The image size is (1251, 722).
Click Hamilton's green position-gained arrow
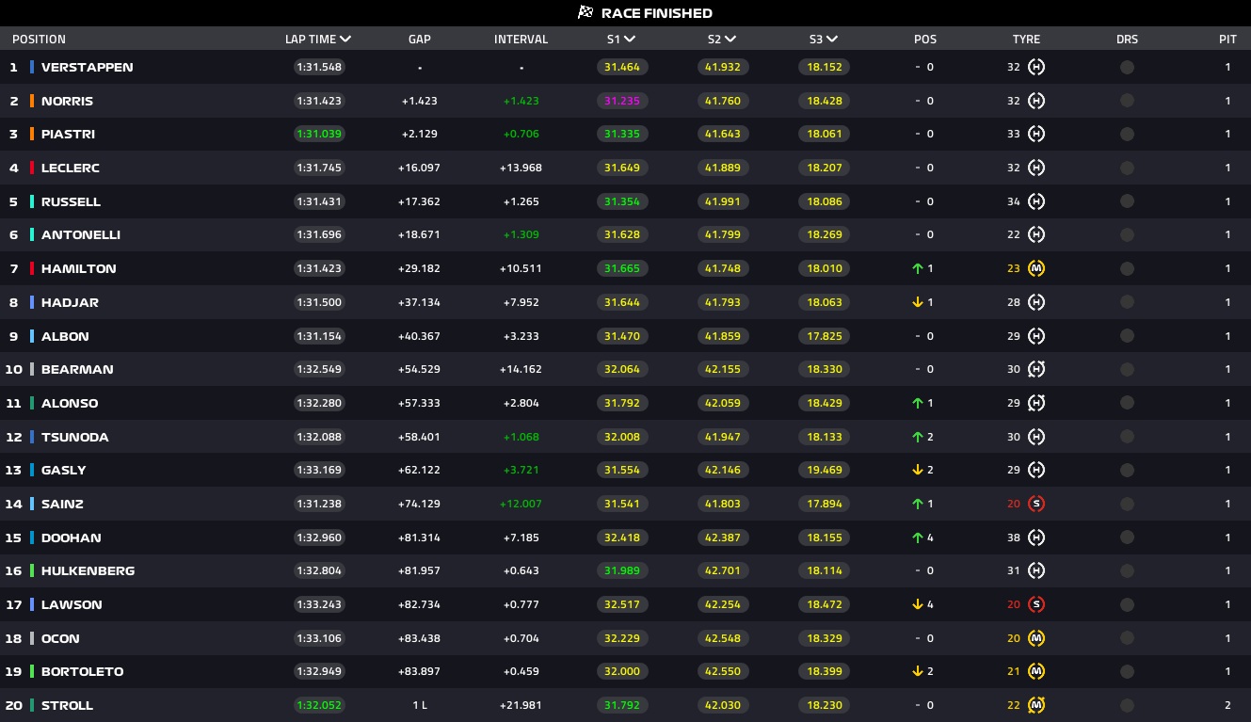point(917,268)
